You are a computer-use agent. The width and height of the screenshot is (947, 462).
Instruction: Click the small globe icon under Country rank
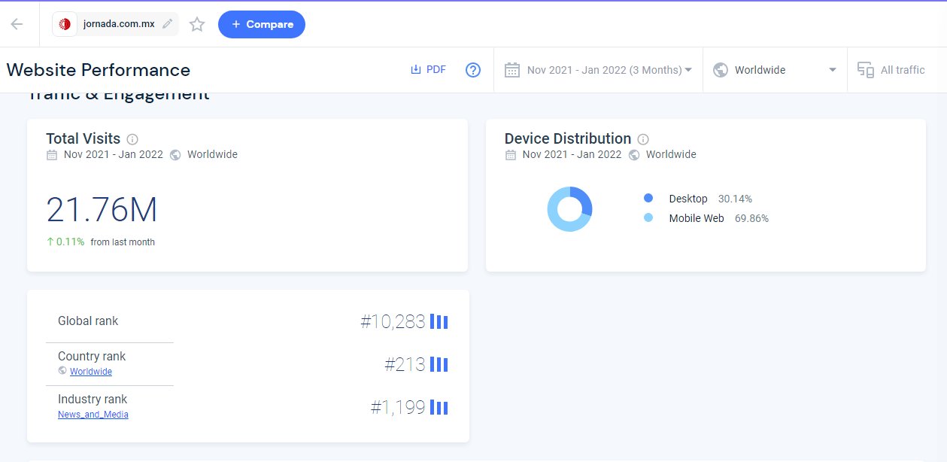point(62,371)
